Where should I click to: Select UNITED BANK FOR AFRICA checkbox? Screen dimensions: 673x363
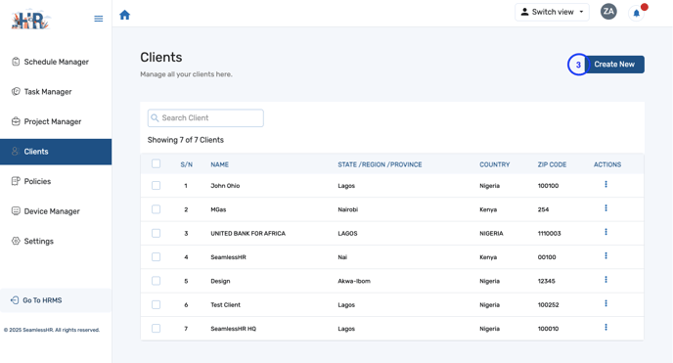click(156, 233)
